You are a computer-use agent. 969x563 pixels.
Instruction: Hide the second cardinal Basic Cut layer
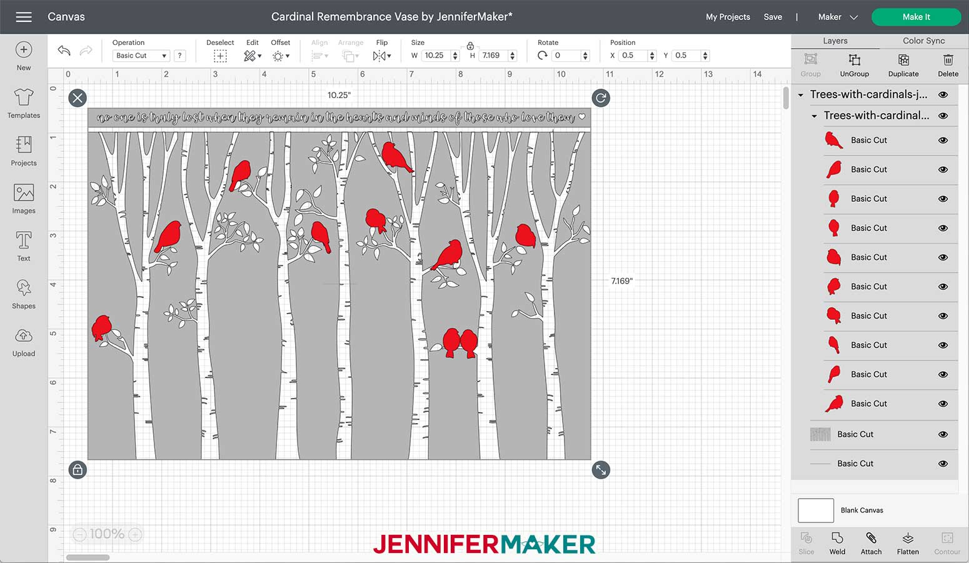tap(943, 170)
